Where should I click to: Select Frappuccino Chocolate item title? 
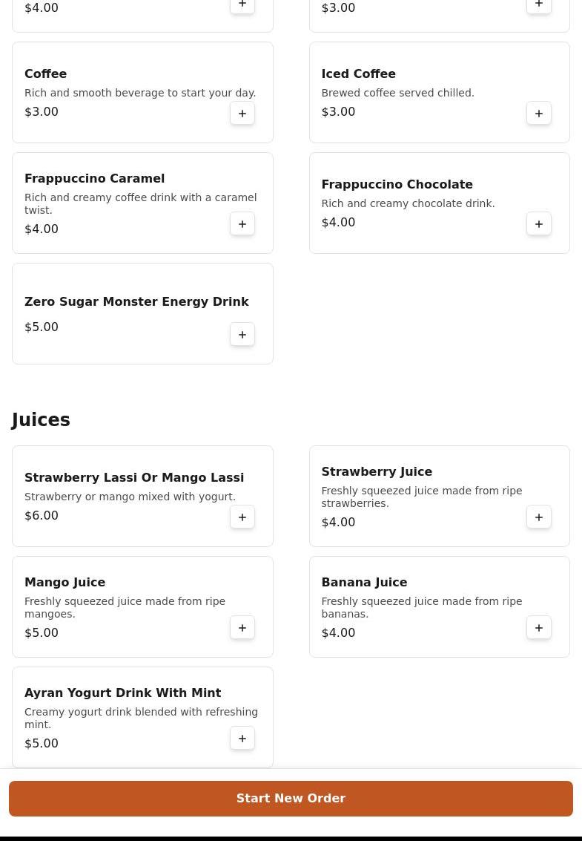click(x=397, y=185)
